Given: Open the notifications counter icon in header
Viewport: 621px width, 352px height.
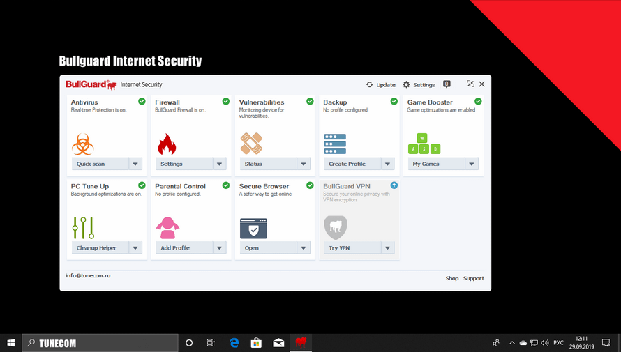Looking at the screenshot, I should point(447,84).
